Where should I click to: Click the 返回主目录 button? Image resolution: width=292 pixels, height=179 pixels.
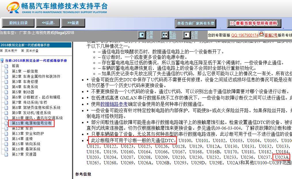(x=18, y=23)
